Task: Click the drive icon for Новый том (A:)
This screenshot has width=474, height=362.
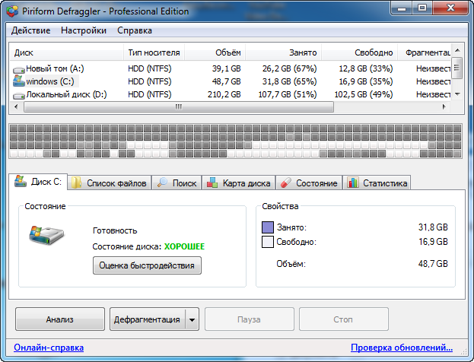Action: [19, 70]
